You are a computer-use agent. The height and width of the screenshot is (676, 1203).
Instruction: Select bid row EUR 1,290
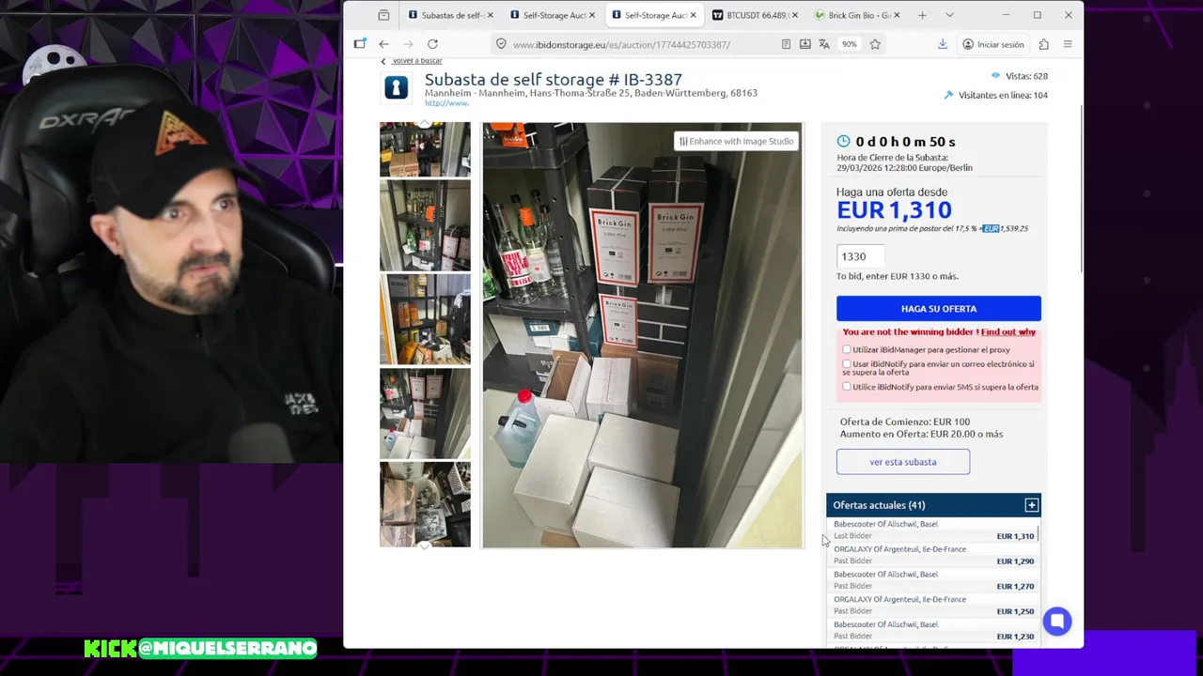tap(933, 555)
